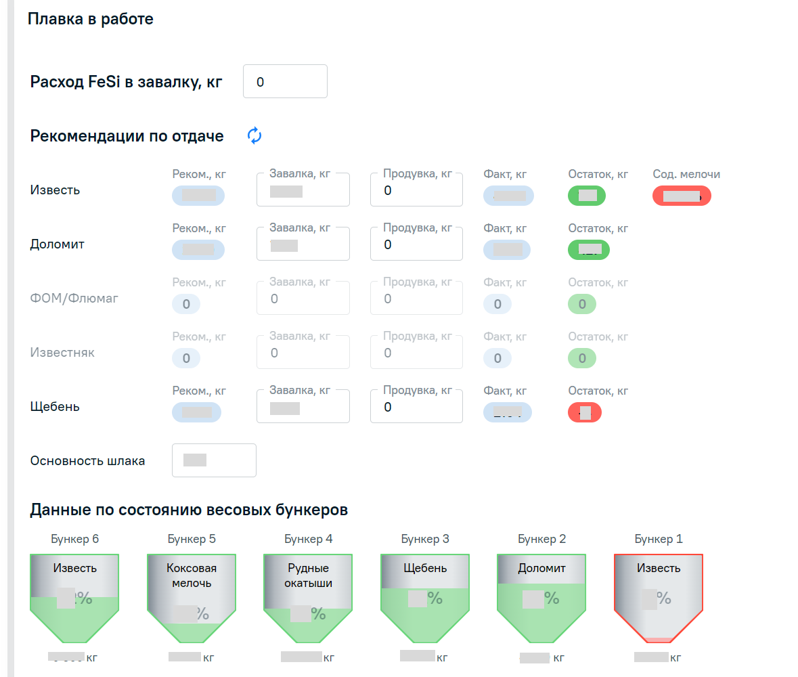Screen dimensions: 798x677
Task: Select the red-highlighted Бункер 1 Известь hopper
Action: 658,596
